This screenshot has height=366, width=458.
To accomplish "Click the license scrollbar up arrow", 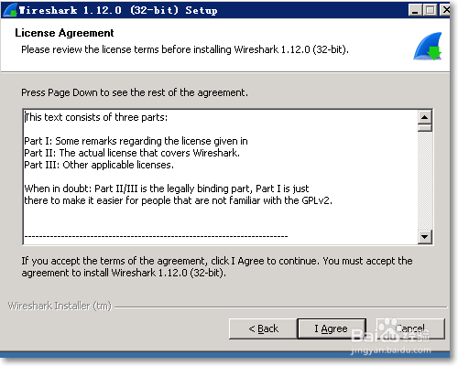I will 425,117.
